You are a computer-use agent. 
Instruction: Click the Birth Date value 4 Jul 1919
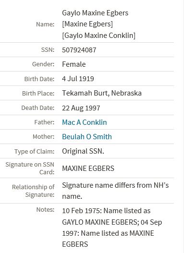click(78, 79)
